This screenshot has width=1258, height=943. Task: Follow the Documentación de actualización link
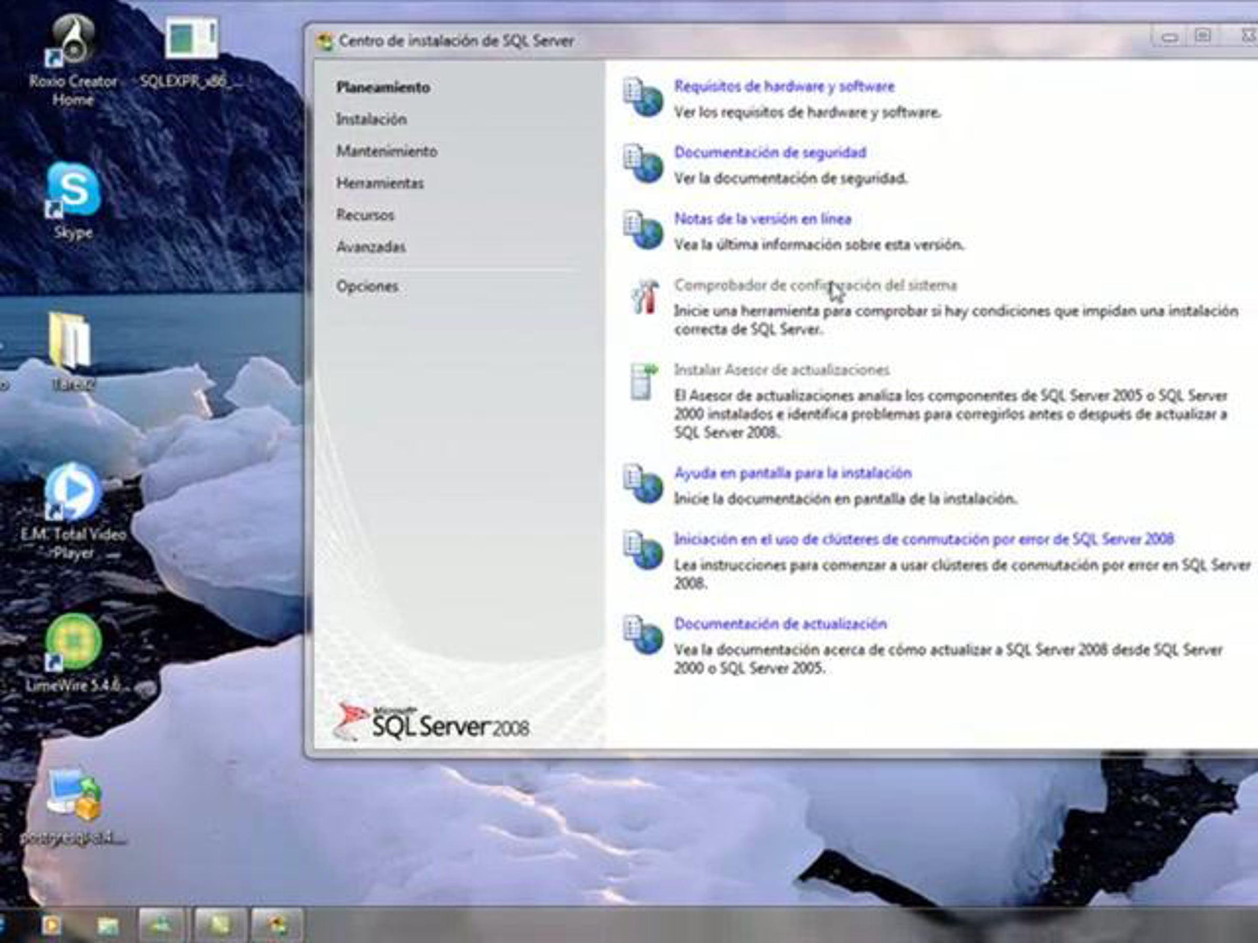(780, 623)
